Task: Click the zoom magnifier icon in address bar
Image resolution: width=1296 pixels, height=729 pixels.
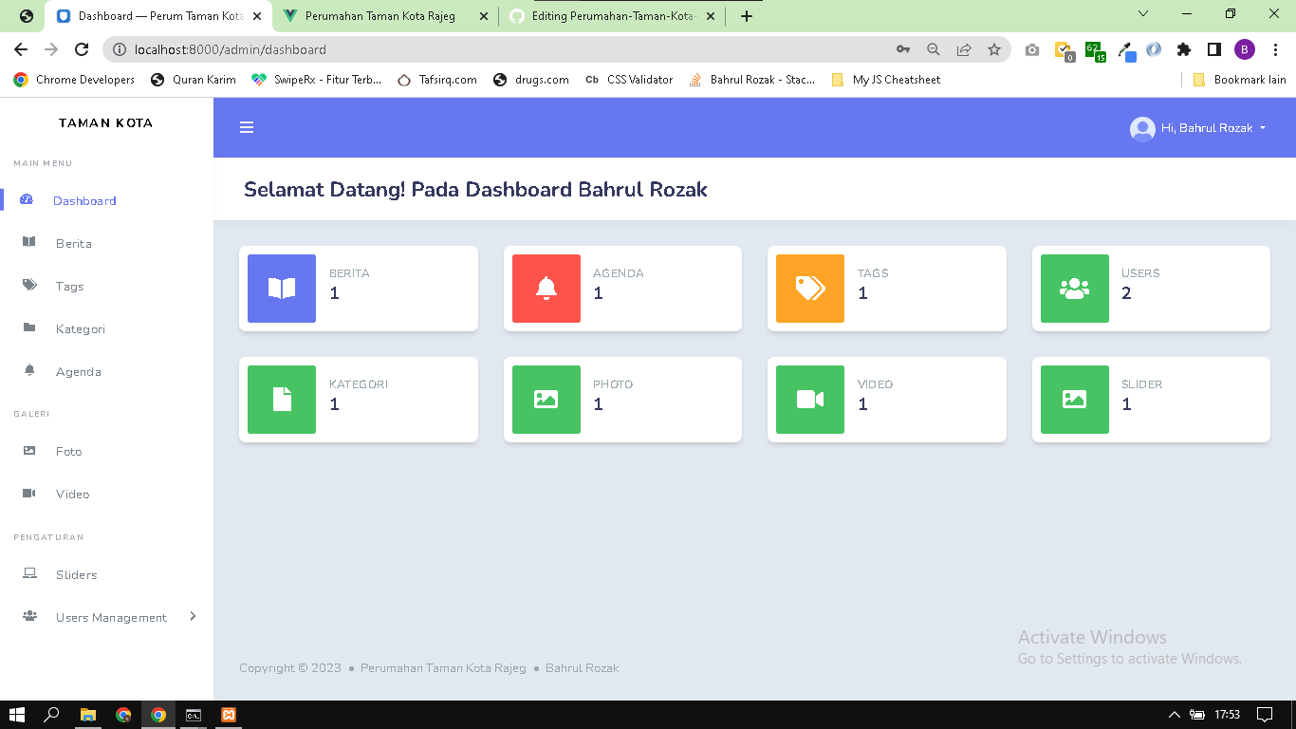Action: pyautogui.click(x=934, y=49)
